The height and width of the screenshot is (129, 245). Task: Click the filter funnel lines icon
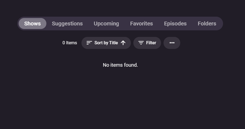pyautogui.click(x=141, y=43)
